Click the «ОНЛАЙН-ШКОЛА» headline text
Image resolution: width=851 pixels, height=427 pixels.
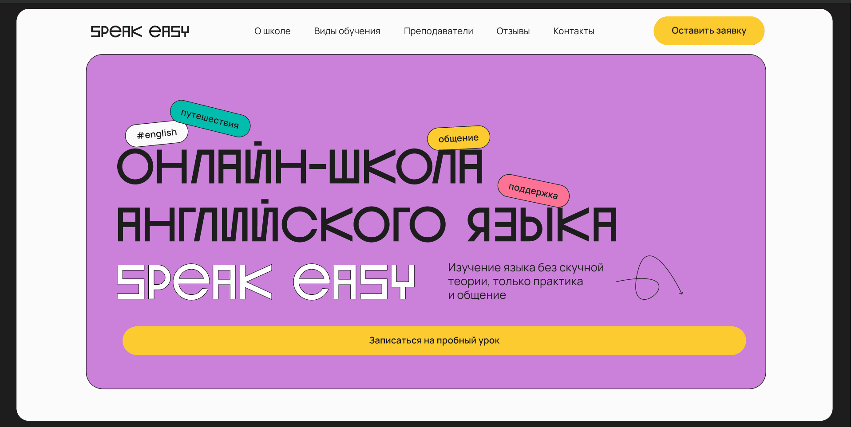(x=300, y=167)
